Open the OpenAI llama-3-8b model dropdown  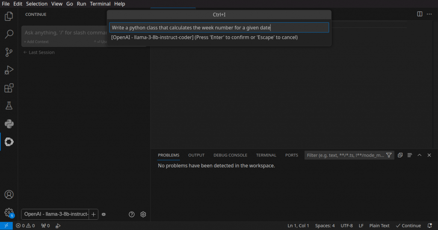coord(56,214)
